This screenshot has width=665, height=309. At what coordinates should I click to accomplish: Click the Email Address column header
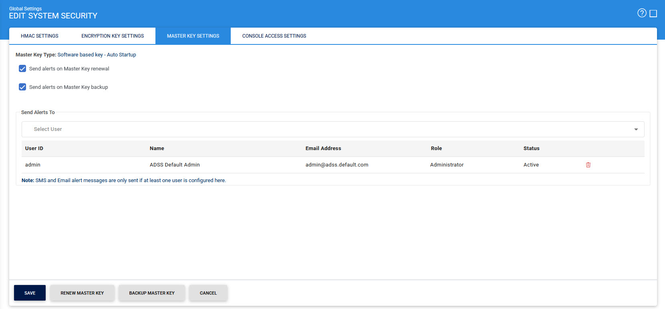click(323, 148)
